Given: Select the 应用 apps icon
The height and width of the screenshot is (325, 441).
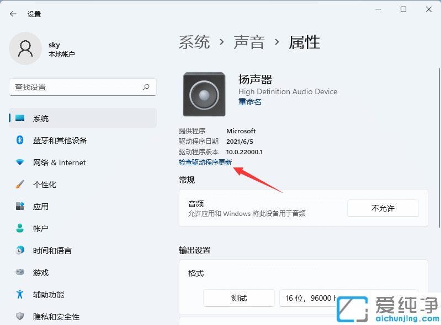Looking at the screenshot, I should click(x=20, y=206).
